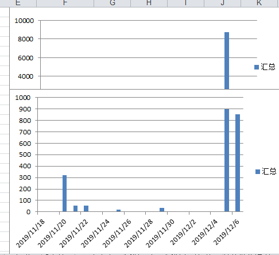Select column G header
Viewport: 279px width, 255px height.
(x=113, y=3)
